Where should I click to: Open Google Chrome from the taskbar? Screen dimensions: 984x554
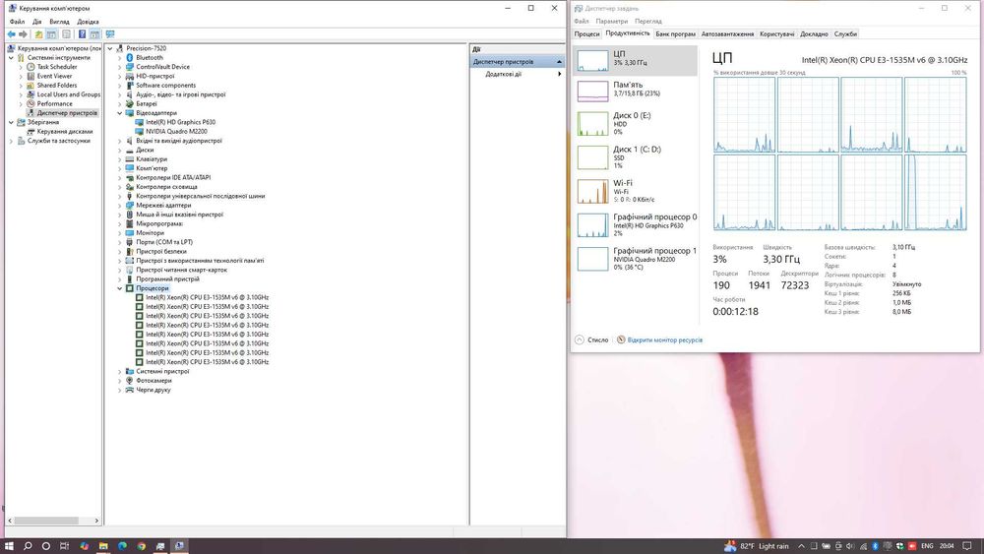[x=141, y=546]
